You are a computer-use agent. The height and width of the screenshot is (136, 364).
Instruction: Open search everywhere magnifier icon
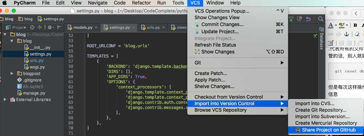click(321, 19)
